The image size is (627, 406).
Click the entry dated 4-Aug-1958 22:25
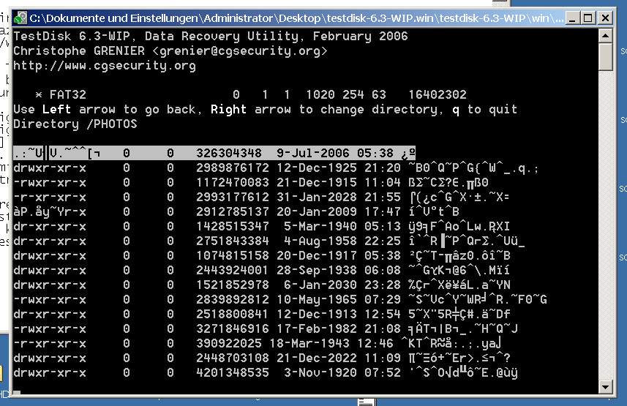269,241
